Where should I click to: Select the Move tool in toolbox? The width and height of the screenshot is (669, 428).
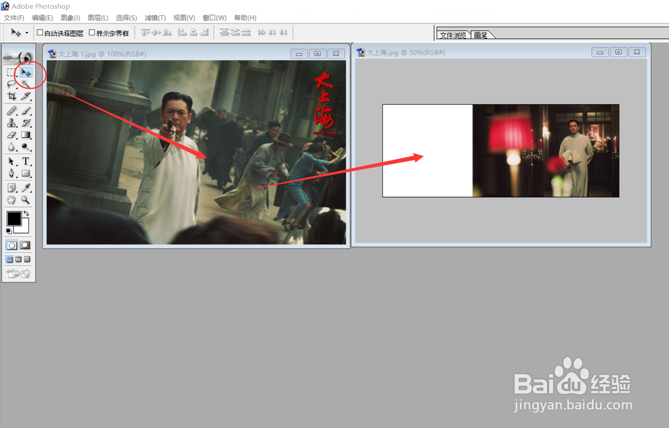click(x=26, y=72)
